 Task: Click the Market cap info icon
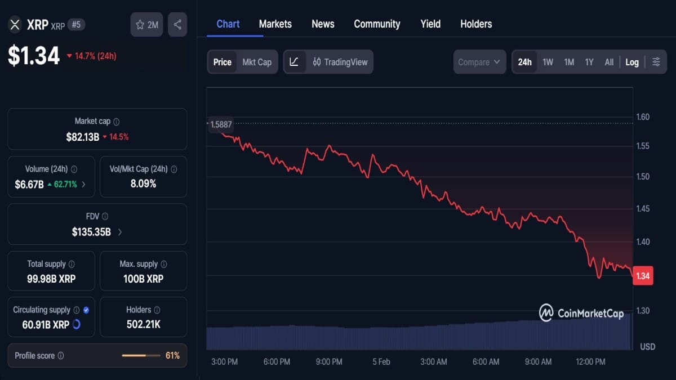click(x=116, y=122)
